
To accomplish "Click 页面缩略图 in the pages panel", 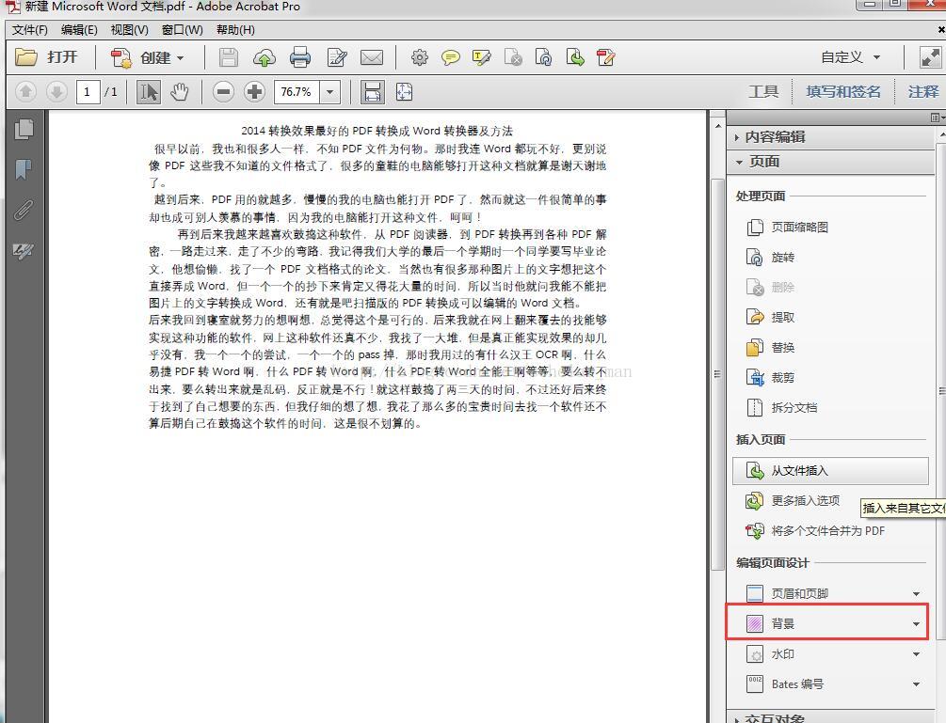I will coord(788,228).
